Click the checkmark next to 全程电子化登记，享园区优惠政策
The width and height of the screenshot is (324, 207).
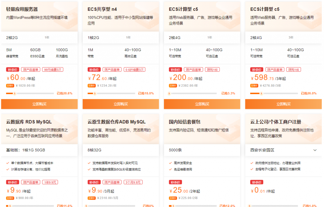252,169
